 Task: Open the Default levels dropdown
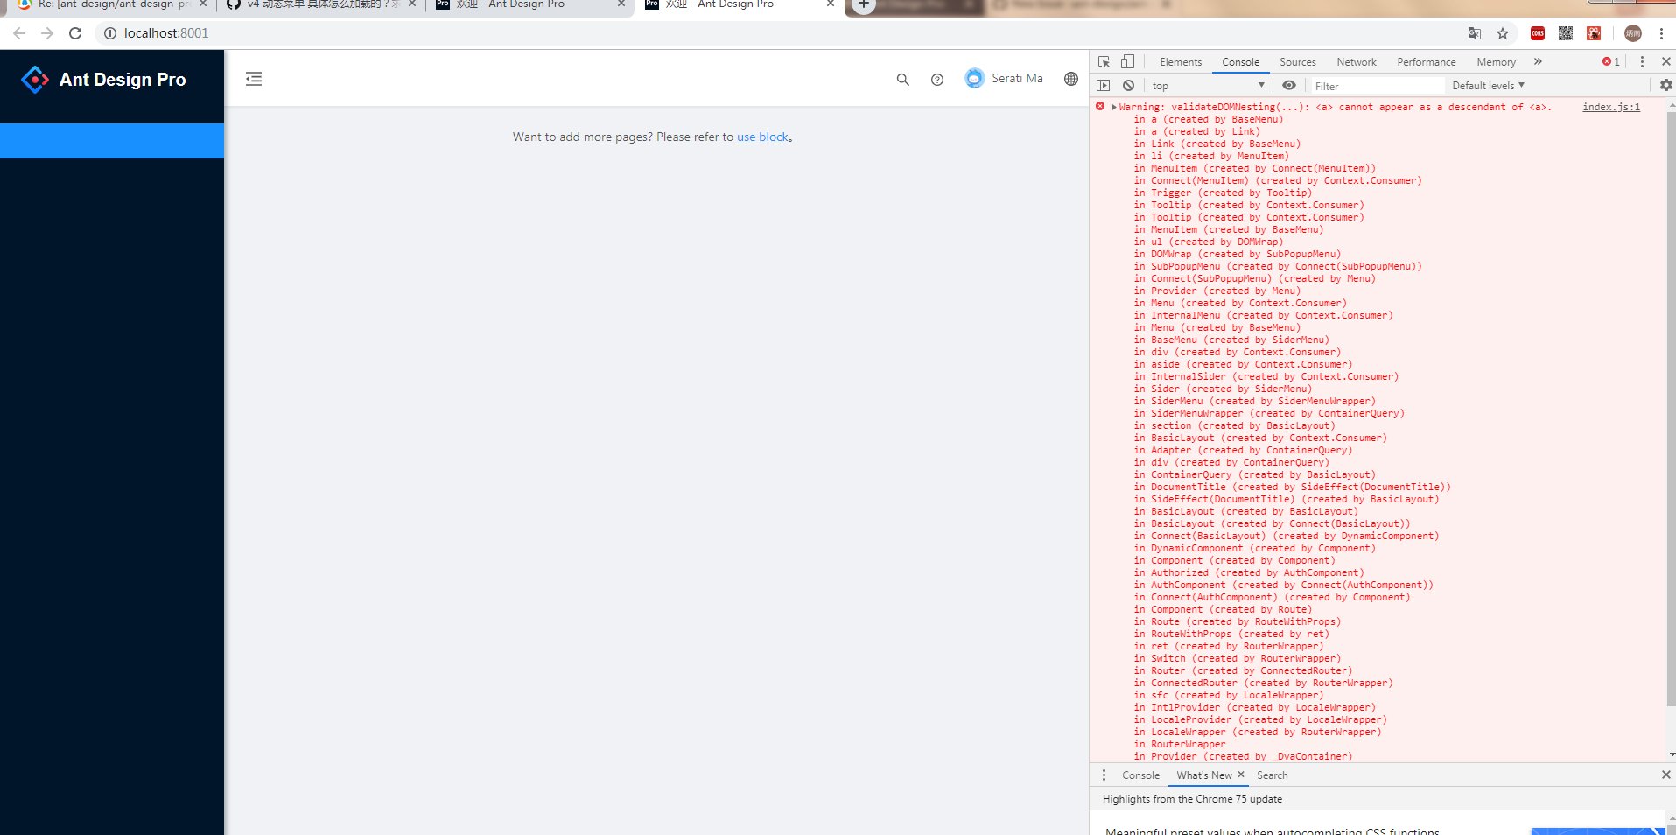pos(1488,86)
